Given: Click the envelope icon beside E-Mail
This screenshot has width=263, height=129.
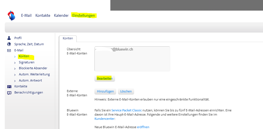Looking at the screenshot, I should click(x=9, y=50).
